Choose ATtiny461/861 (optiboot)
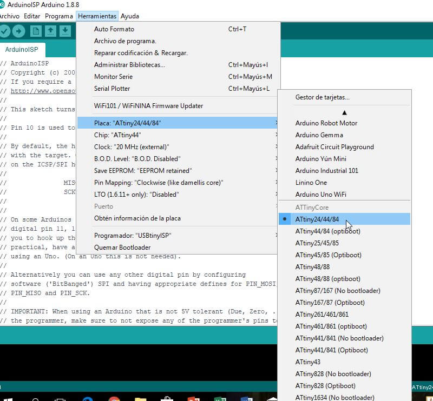The width and height of the screenshot is (433, 401). 344,326
